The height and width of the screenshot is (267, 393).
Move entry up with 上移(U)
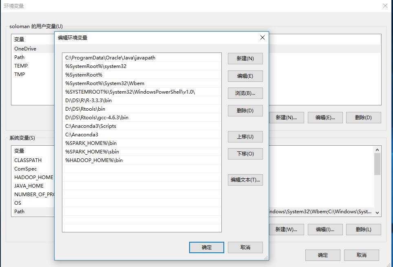(x=245, y=137)
